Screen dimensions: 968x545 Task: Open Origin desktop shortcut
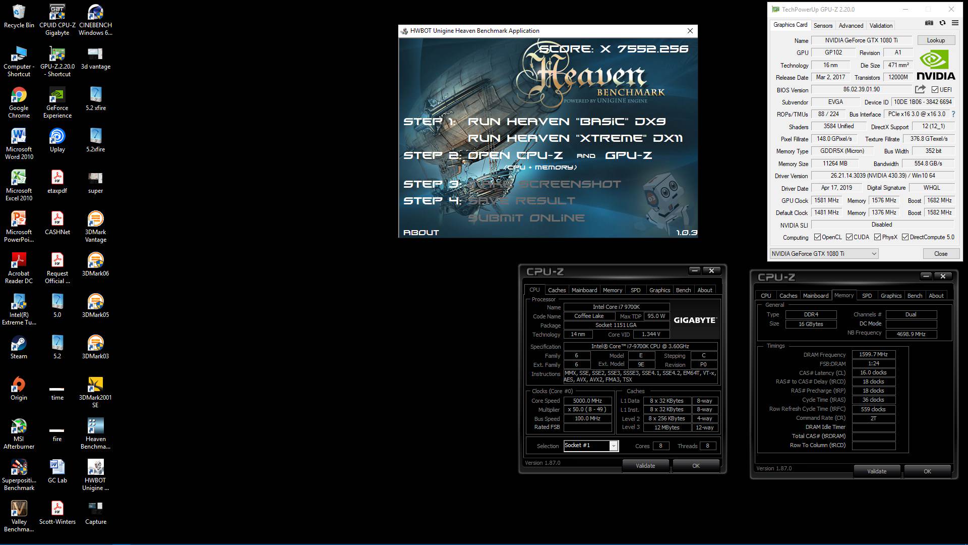coord(19,389)
